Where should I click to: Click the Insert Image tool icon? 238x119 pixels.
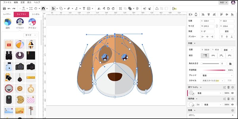(89, 9)
